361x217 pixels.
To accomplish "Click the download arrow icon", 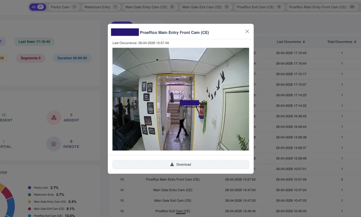I will pyautogui.click(x=172, y=165).
